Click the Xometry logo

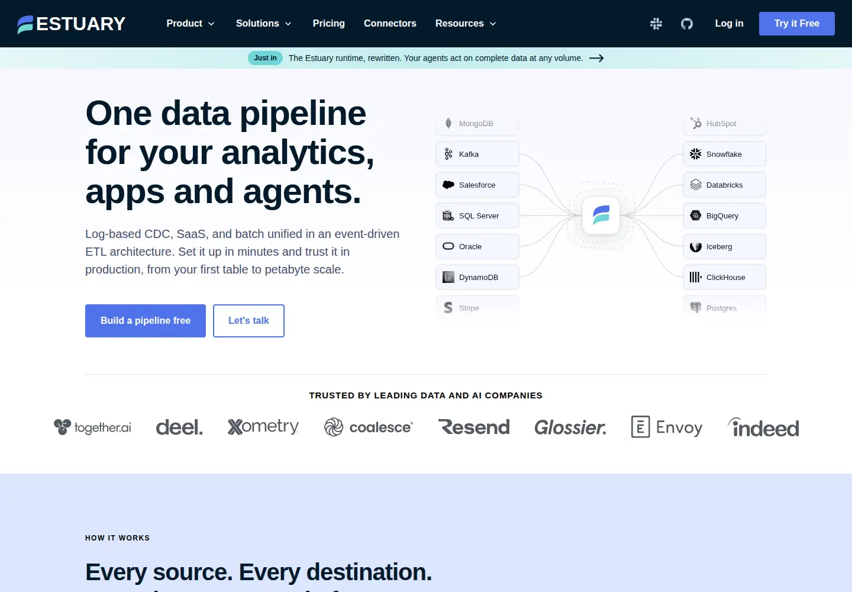point(263,427)
